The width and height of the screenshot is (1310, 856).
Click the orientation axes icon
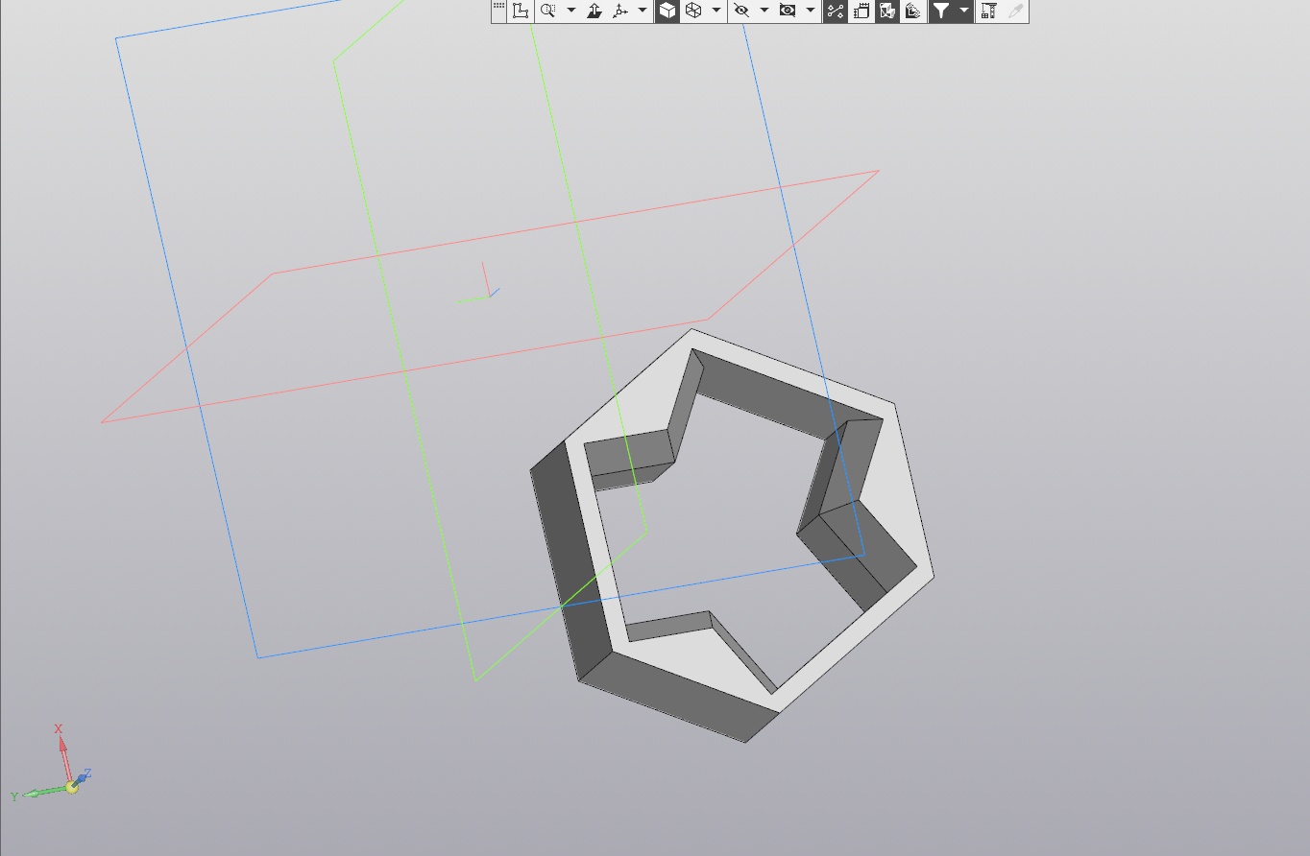pos(620,11)
